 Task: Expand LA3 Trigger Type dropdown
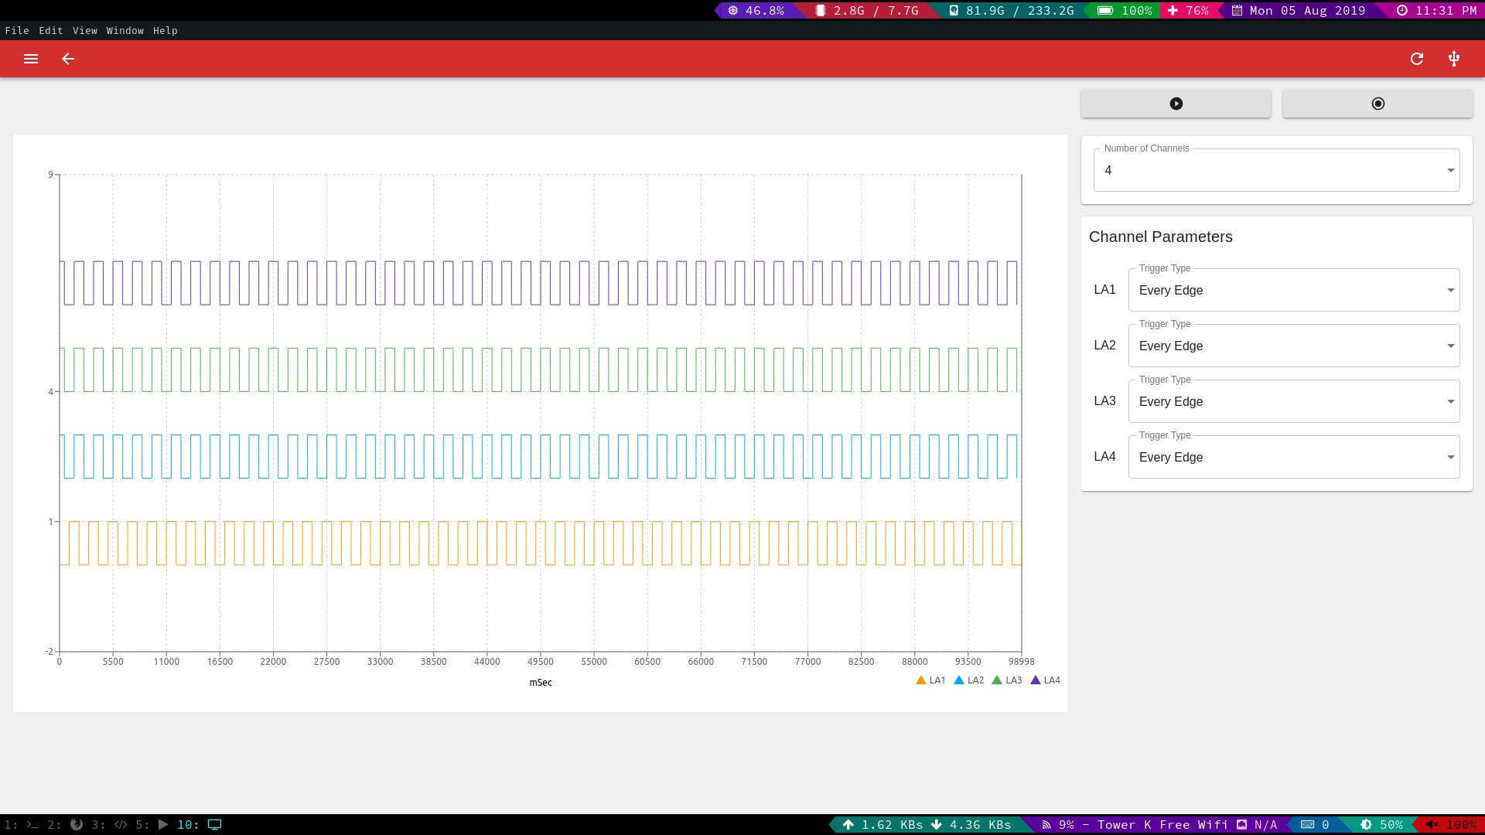point(1293,401)
